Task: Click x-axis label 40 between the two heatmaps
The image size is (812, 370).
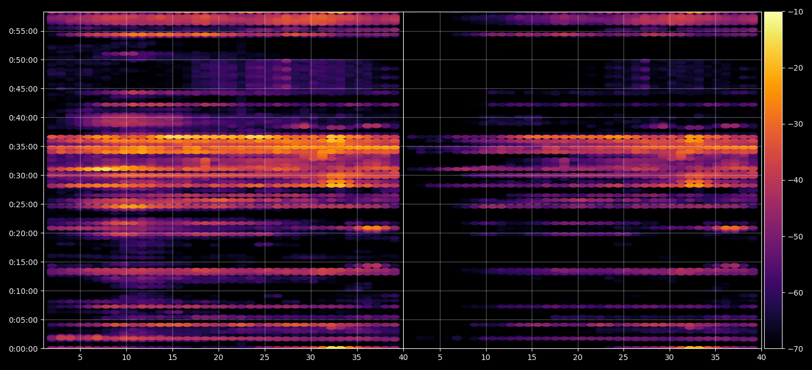Action: (403, 358)
